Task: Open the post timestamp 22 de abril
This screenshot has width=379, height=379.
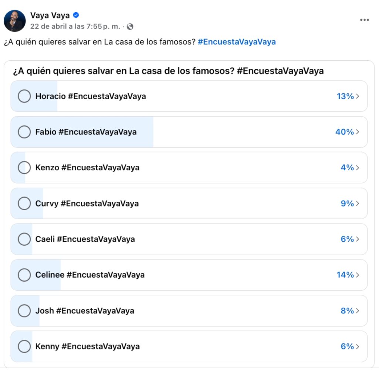Action: 75,27
